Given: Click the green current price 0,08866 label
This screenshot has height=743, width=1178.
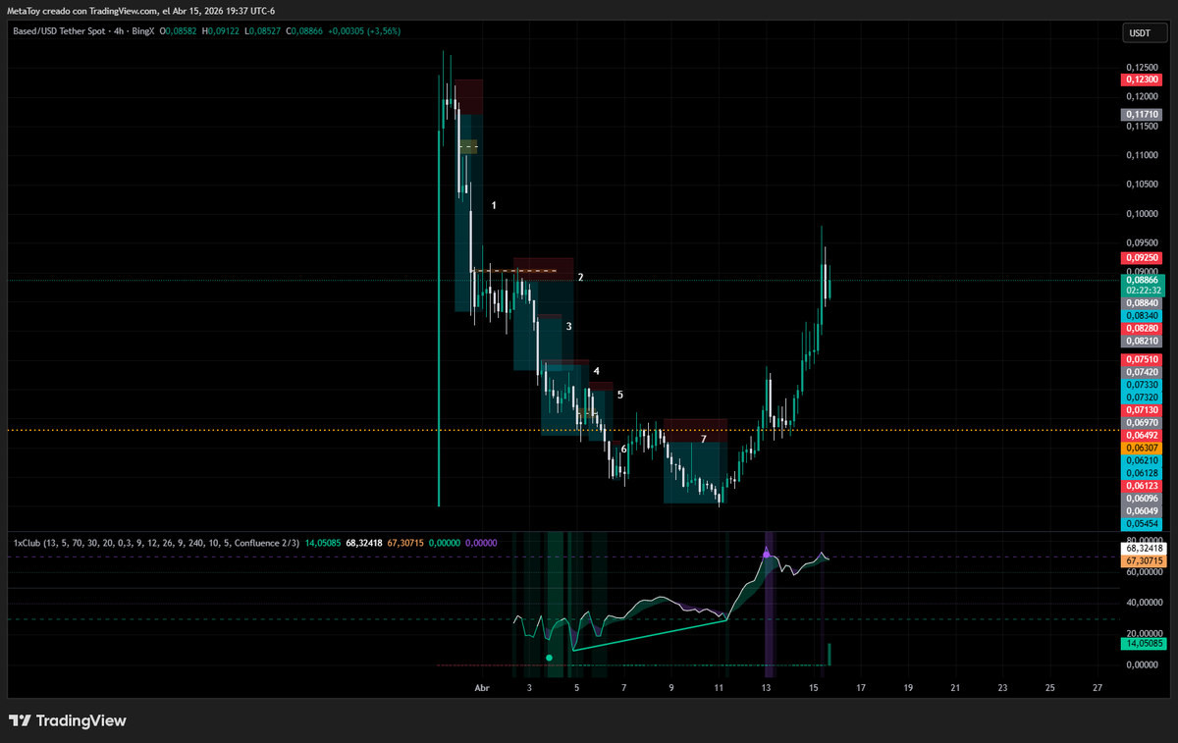Looking at the screenshot, I should 1142,285.
